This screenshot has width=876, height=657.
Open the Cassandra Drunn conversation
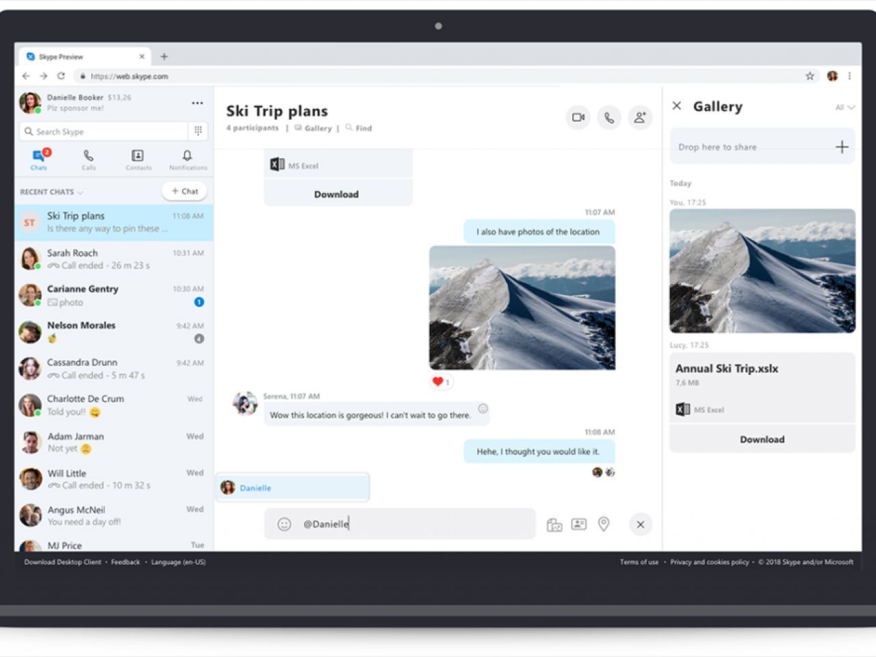114,369
